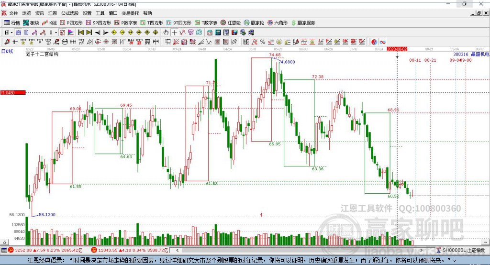Launch the 江恩轮 Gann wheel
Viewport: 490px width, 265px height.
coord(231,23)
